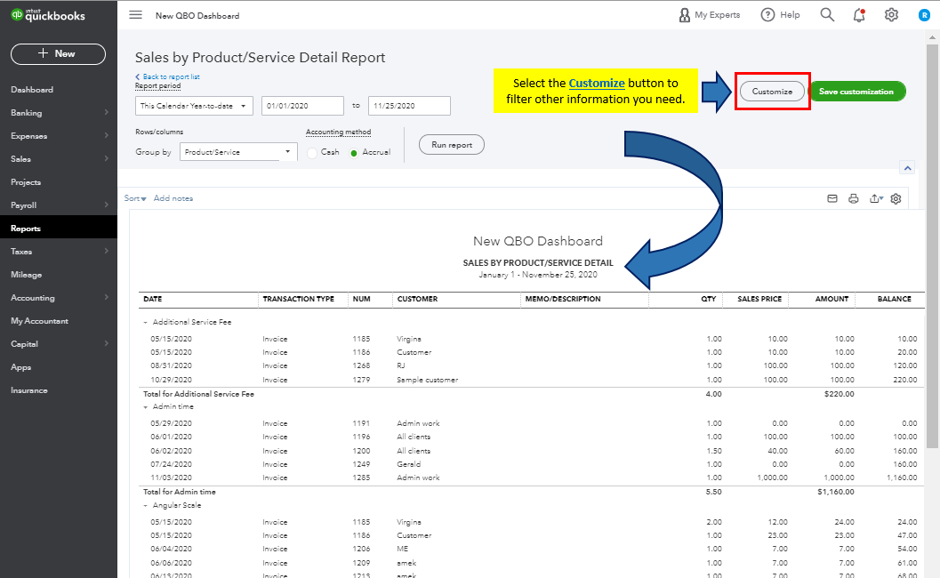Select Reports in the sidebar

point(26,229)
